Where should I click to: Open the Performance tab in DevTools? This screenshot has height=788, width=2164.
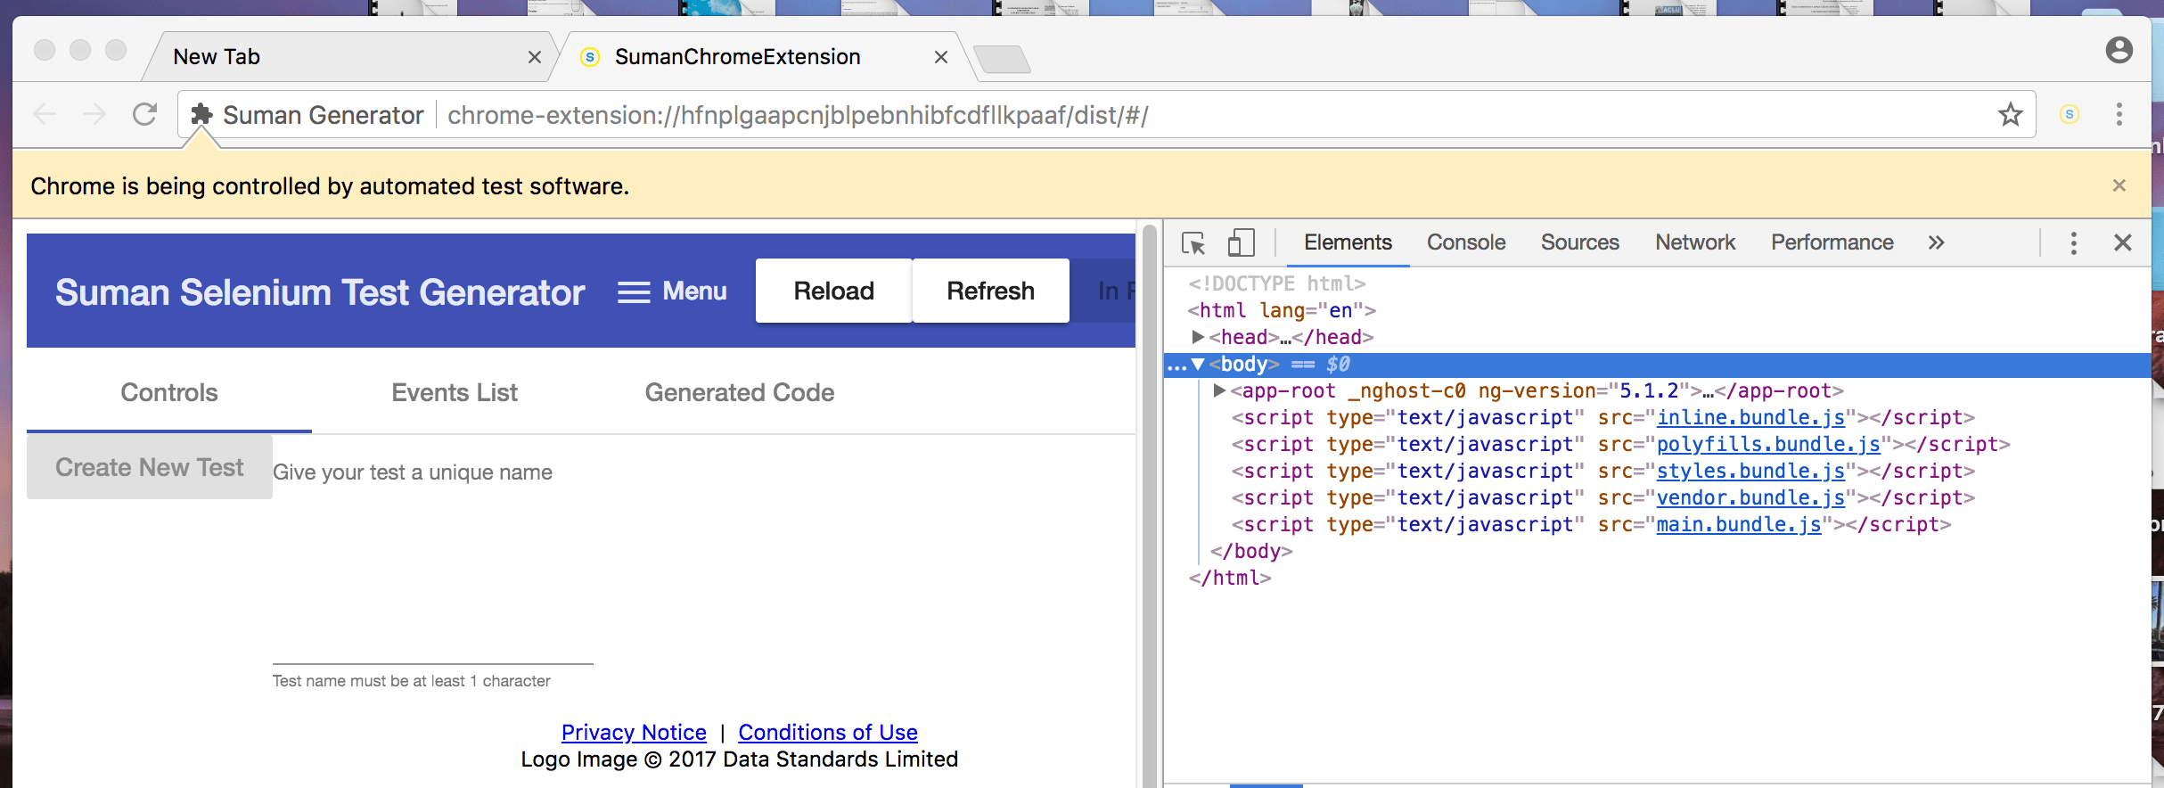pos(1832,242)
